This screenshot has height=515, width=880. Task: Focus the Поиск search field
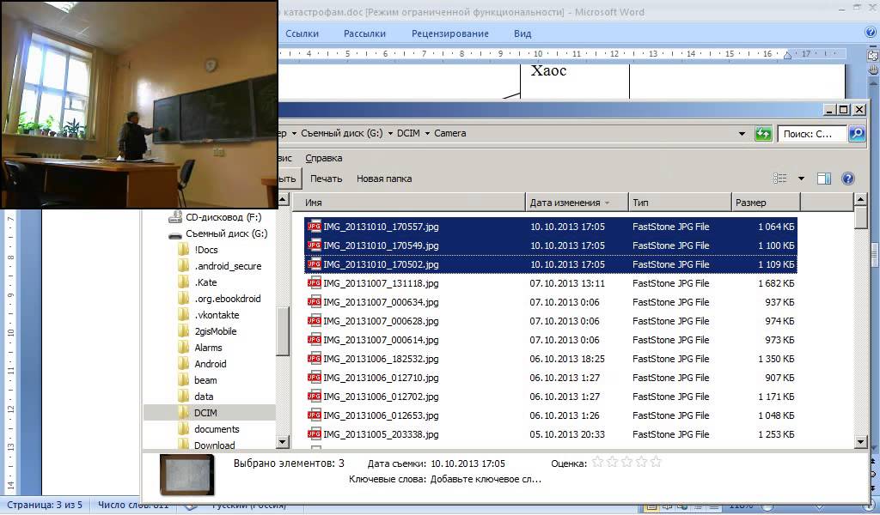coord(811,134)
